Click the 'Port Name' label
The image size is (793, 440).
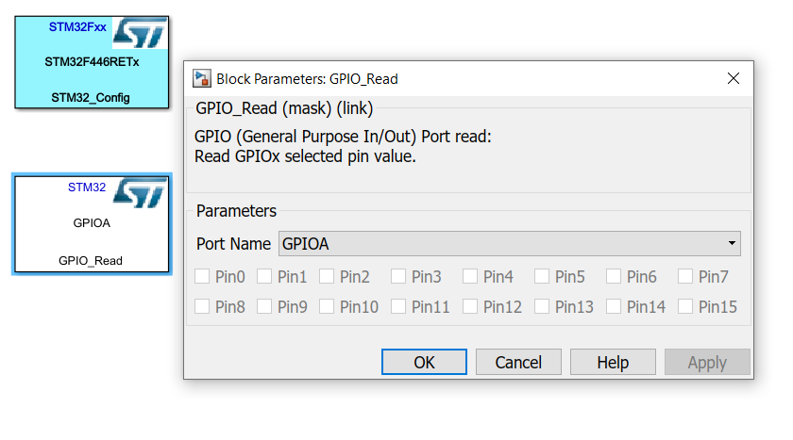pyautogui.click(x=234, y=244)
